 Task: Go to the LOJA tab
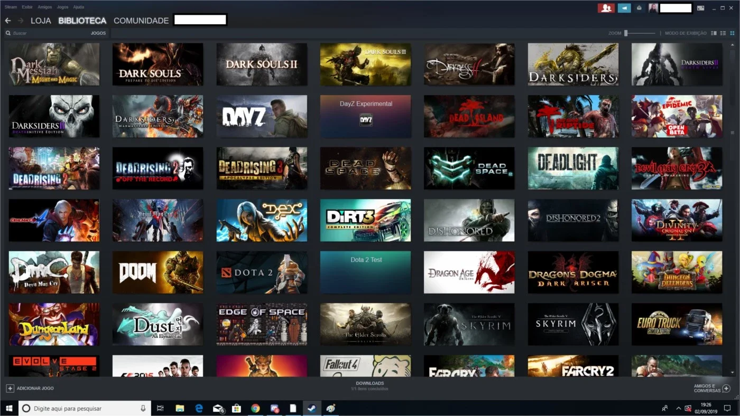pos(41,21)
